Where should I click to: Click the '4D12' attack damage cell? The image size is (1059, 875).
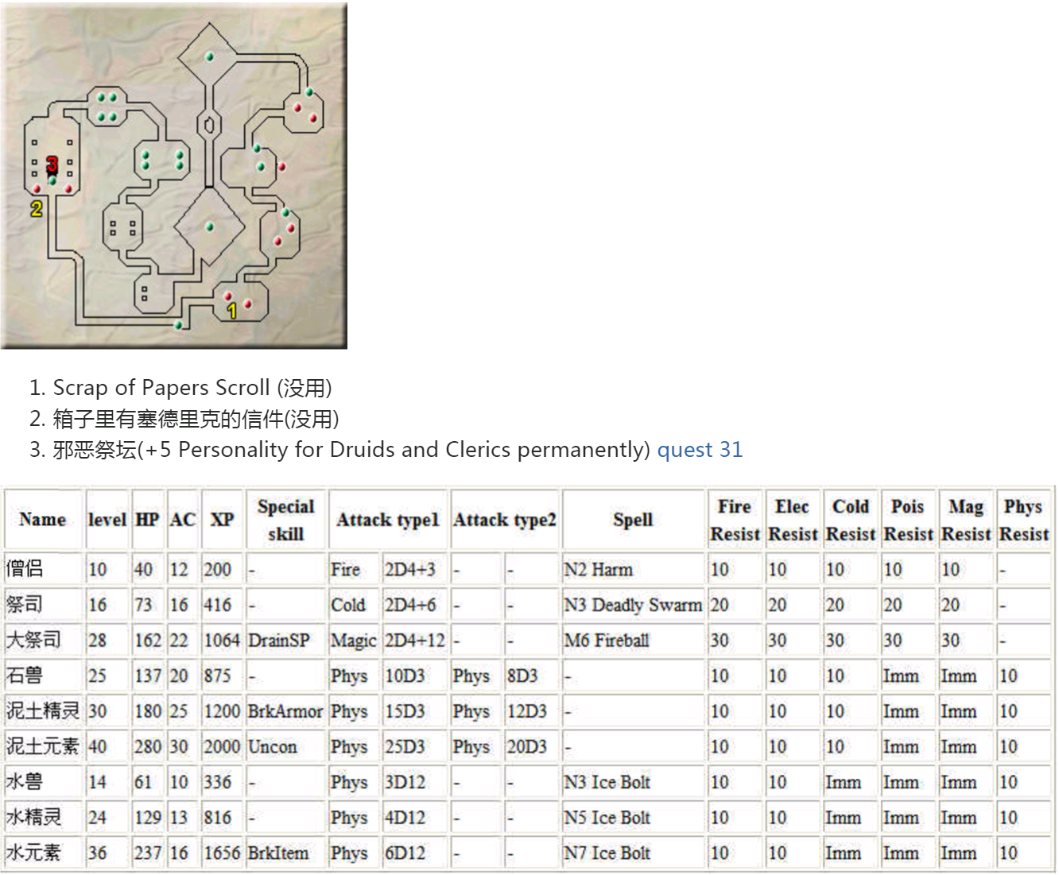(415, 817)
